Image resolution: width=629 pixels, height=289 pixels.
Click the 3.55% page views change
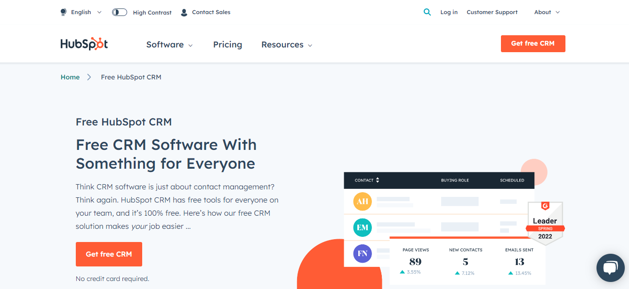coord(410,273)
